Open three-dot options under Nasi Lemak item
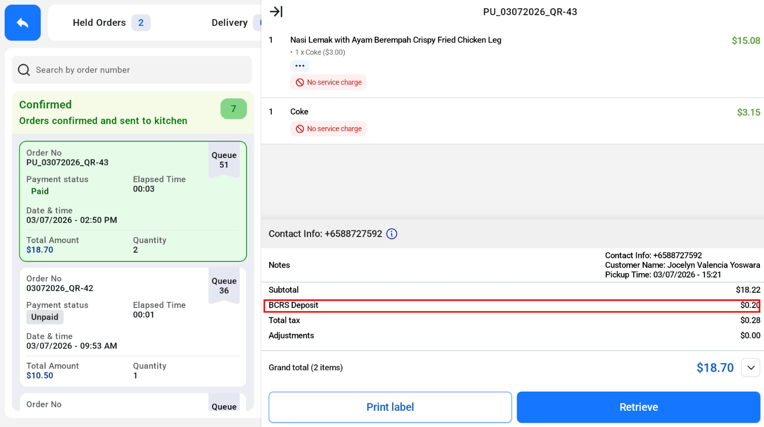This screenshot has height=427, width=764. click(300, 66)
